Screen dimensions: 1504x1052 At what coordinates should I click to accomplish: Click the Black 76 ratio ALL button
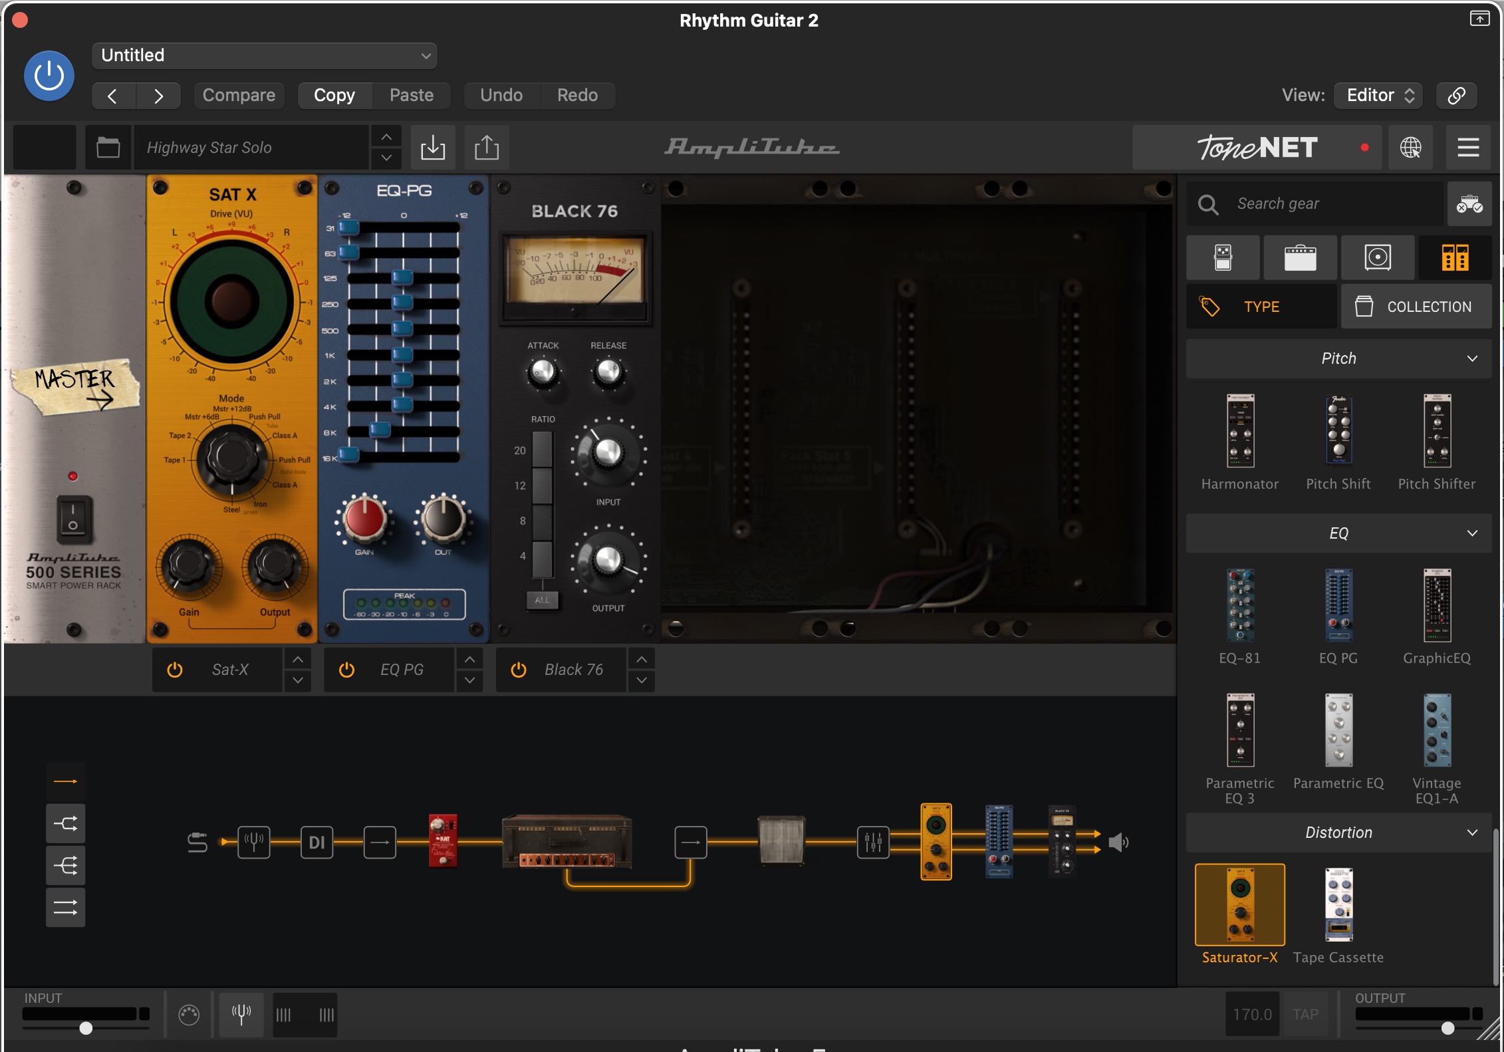(x=543, y=600)
